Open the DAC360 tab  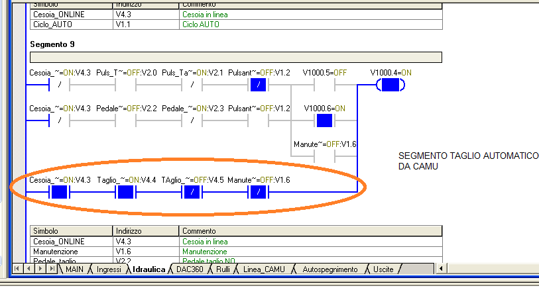coord(190,269)
